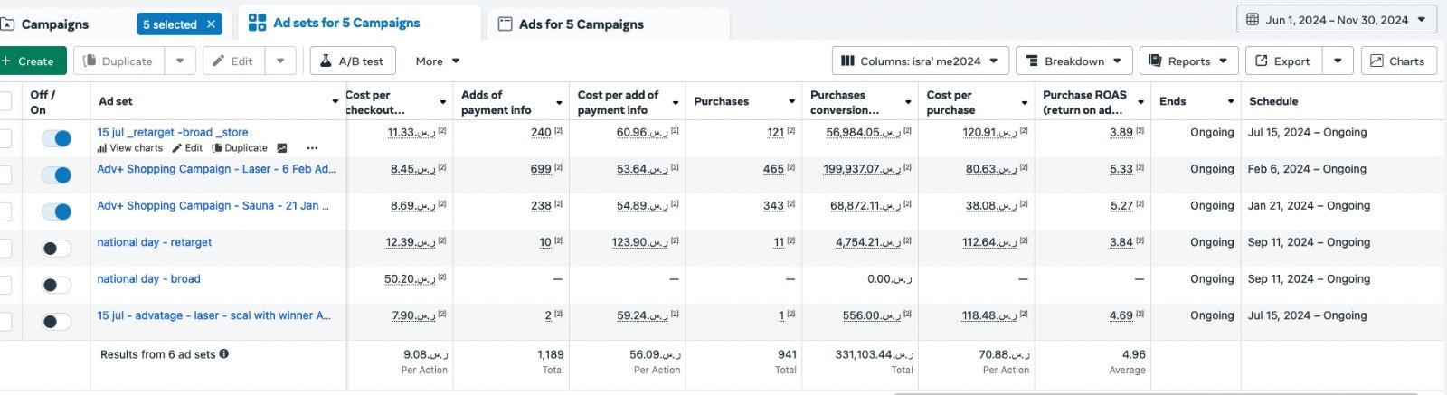Enable the national day - retarget ad set toggle
The height and width of the screenshot is (395, 1447).
56,249
